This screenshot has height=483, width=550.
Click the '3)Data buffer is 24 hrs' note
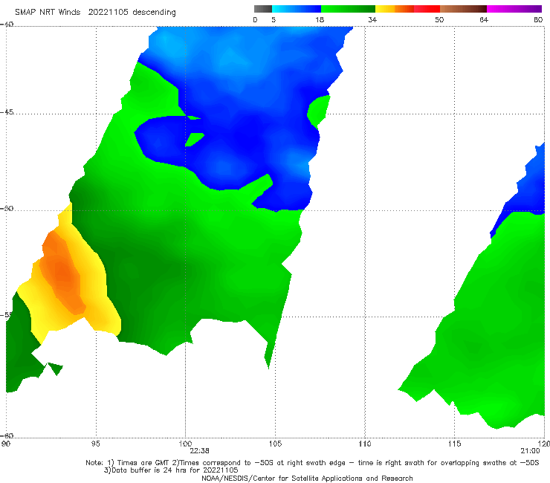171,470
